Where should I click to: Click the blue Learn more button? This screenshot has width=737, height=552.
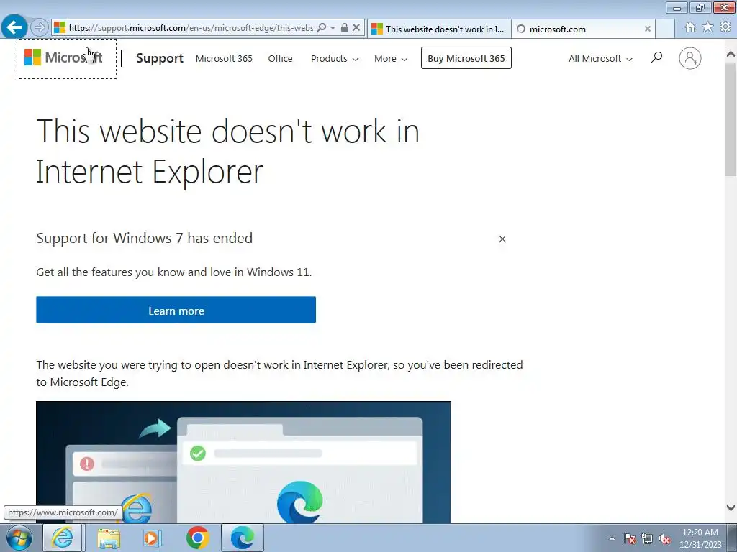point(176,310)
